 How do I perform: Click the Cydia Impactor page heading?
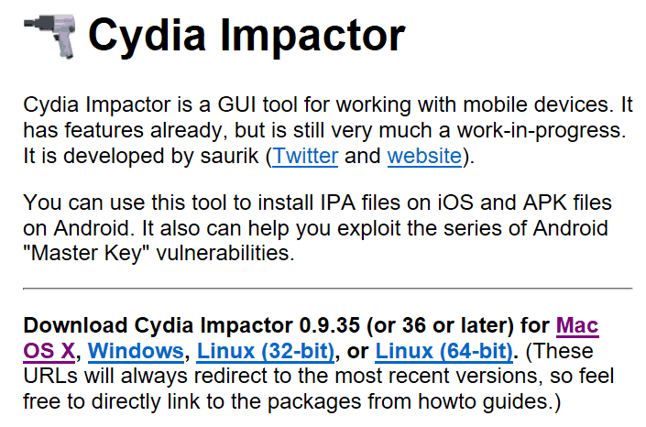246,36
